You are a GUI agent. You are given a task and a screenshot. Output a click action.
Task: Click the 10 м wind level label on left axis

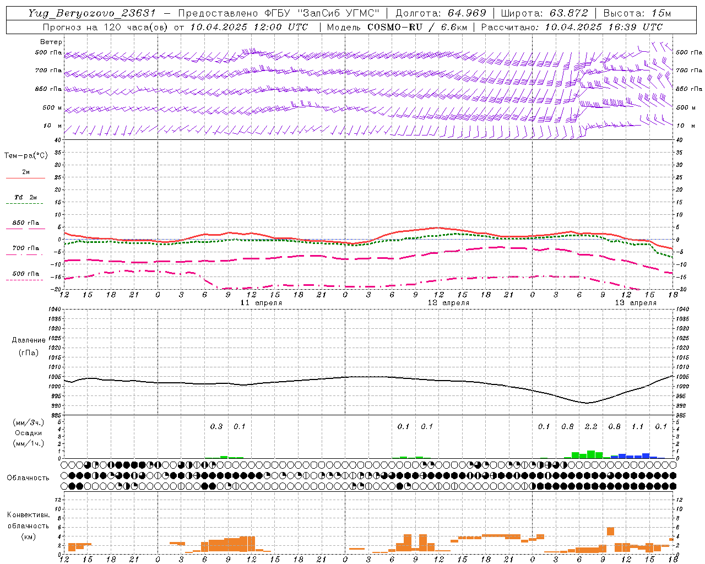(x=53, y=126)
